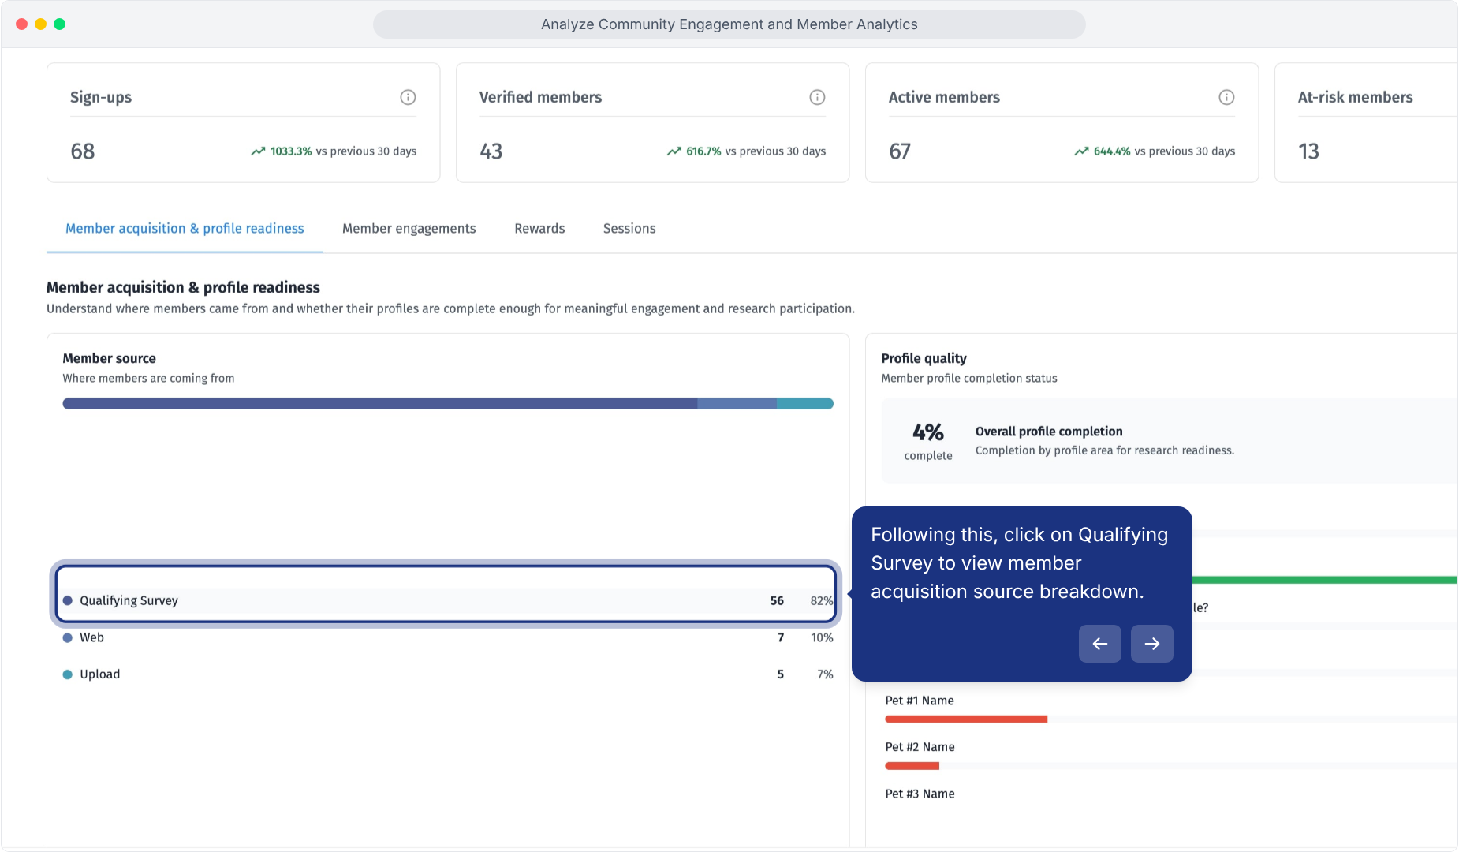Screen dimensions: 1459x852
Task: Click the Sign-ups info icon
Action: pos(408,97)
